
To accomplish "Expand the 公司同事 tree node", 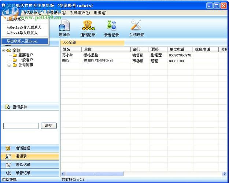I will click(x=9, y=65).
